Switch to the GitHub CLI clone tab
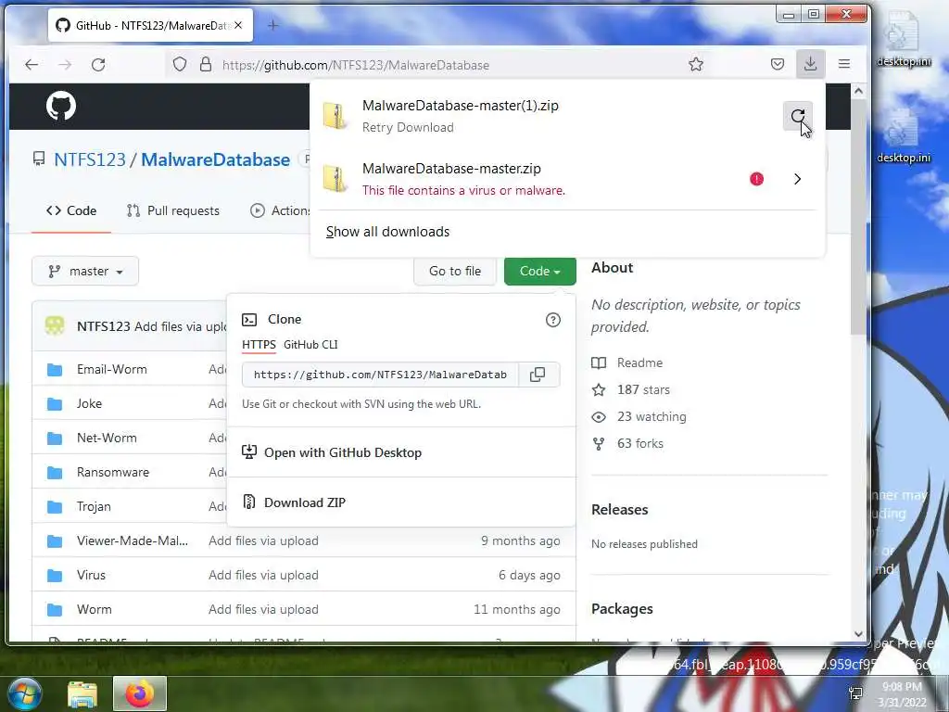 310,345
